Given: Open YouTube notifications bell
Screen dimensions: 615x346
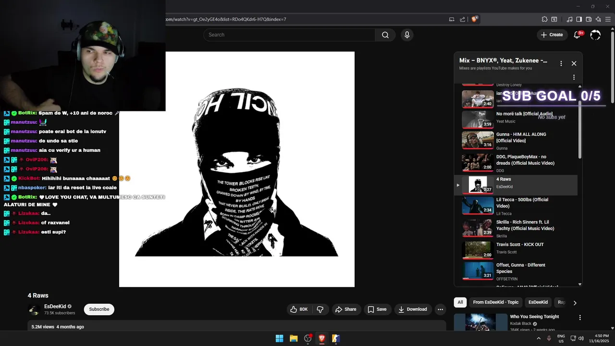Looking at the screenshot, I should tap(578, 35).
